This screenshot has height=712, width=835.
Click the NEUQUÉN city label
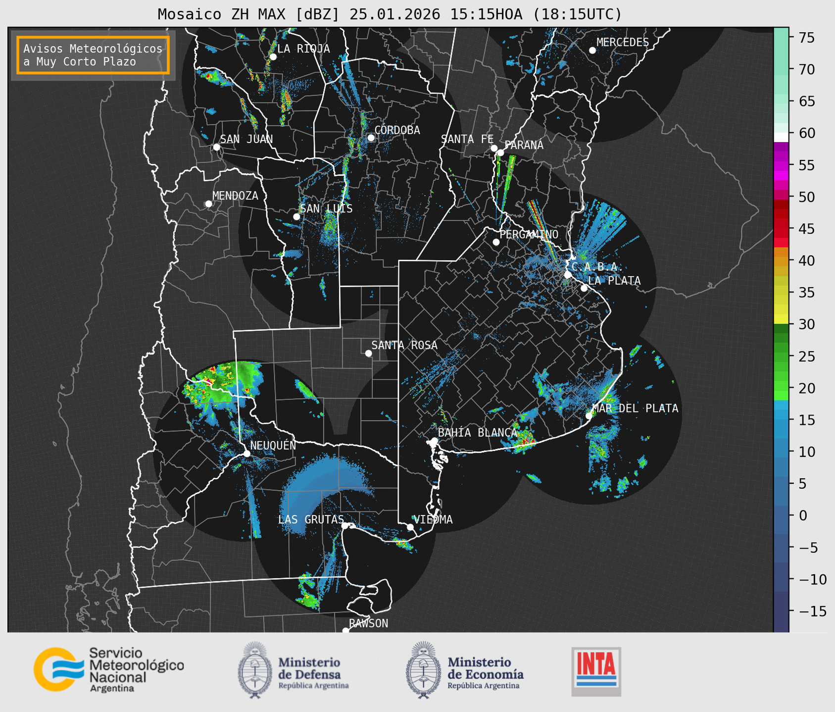tap(273, 445)
